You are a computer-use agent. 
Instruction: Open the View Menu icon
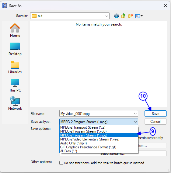coord(139,16)
